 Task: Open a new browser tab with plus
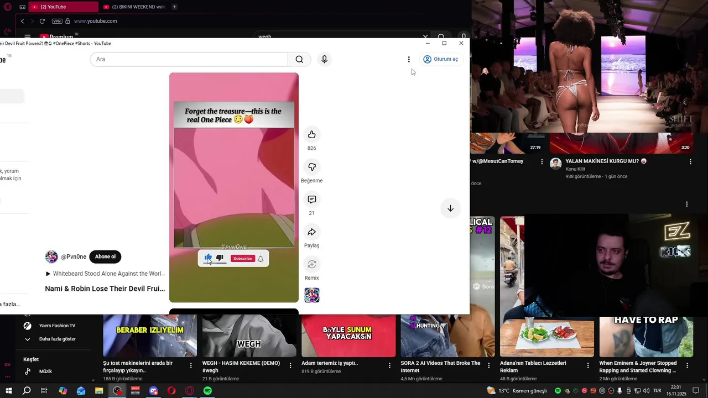click(x=174, y=7)
